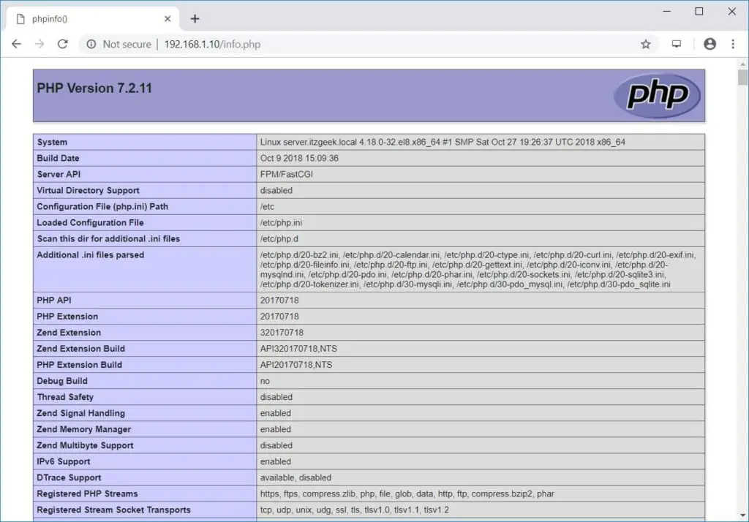Click Scan this dir for additional .ini files
The image size is (749, 522).
(x=108, y=239)
